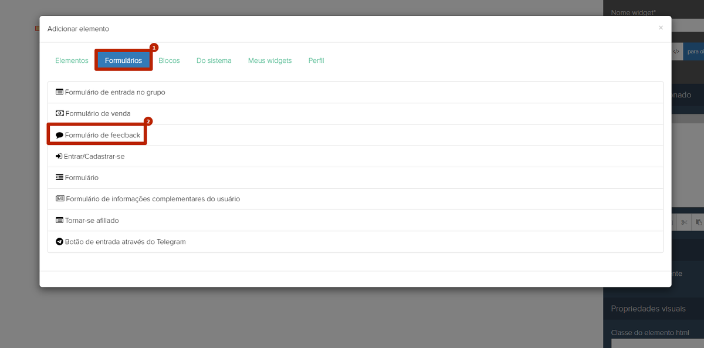Viewport: 704px width, 348px height.
Task: Click the money icon beside Formulário de venda
Action: click(59, 113)
